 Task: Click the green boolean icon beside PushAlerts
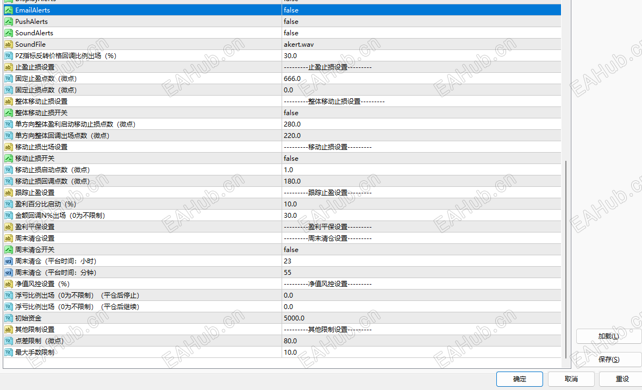[x=8, y=21]
